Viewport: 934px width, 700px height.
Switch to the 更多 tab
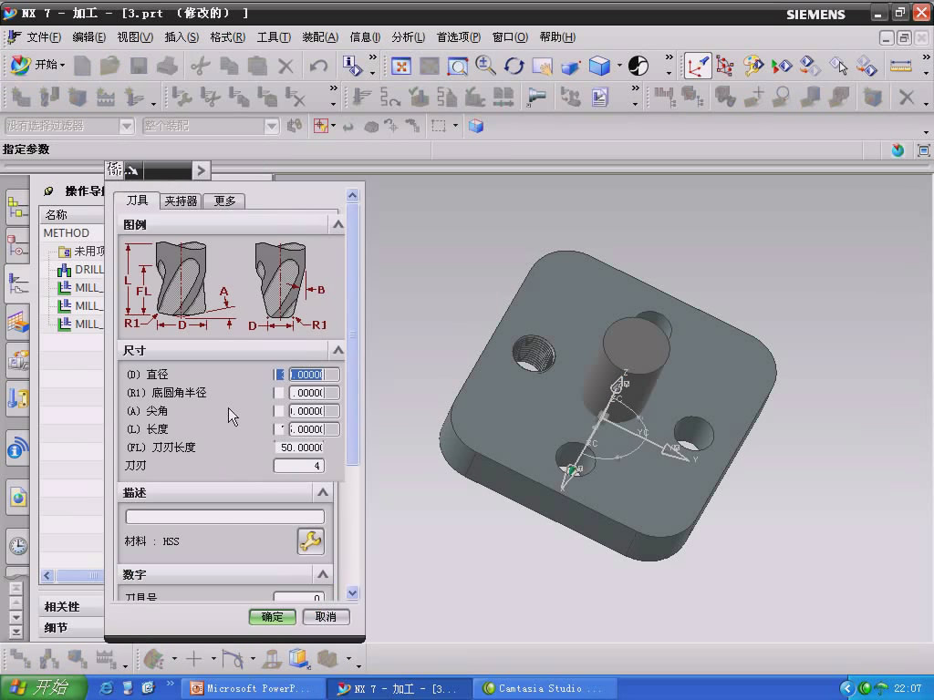pyautogui.click(x=224, y=201)
